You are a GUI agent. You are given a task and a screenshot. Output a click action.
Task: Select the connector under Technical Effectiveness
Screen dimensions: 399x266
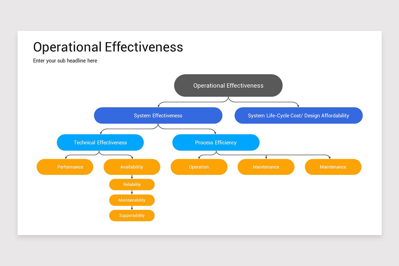[100, 155]
